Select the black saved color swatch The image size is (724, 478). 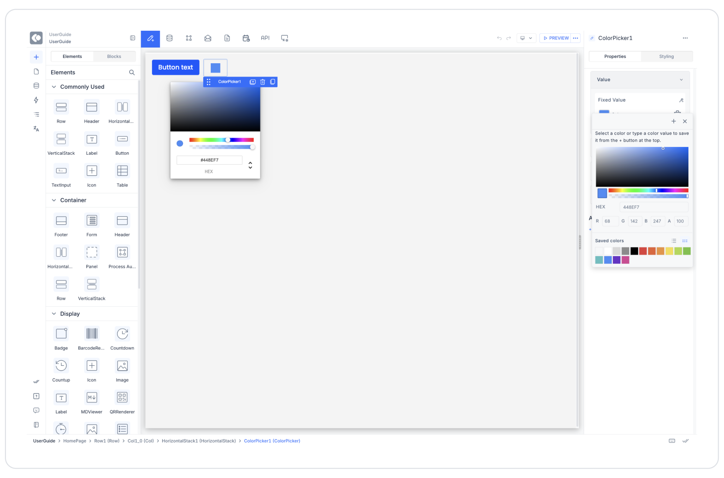click(x=634, y=251)
